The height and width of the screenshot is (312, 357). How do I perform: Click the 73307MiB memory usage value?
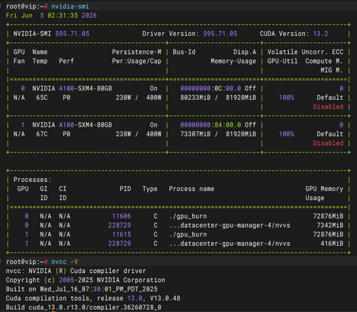tap(195, 134)
